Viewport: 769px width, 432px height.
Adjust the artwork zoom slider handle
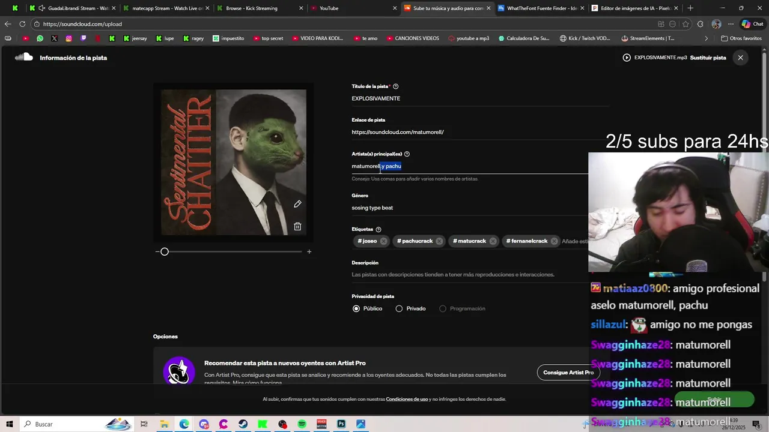coord(165,251)
